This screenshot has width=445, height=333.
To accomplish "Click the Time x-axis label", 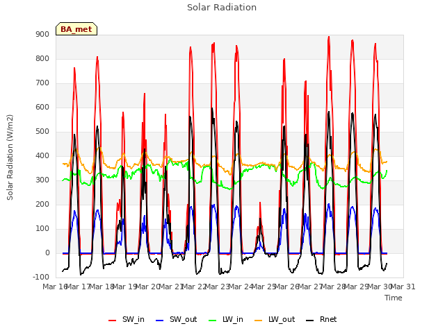I will coord(394,298).
